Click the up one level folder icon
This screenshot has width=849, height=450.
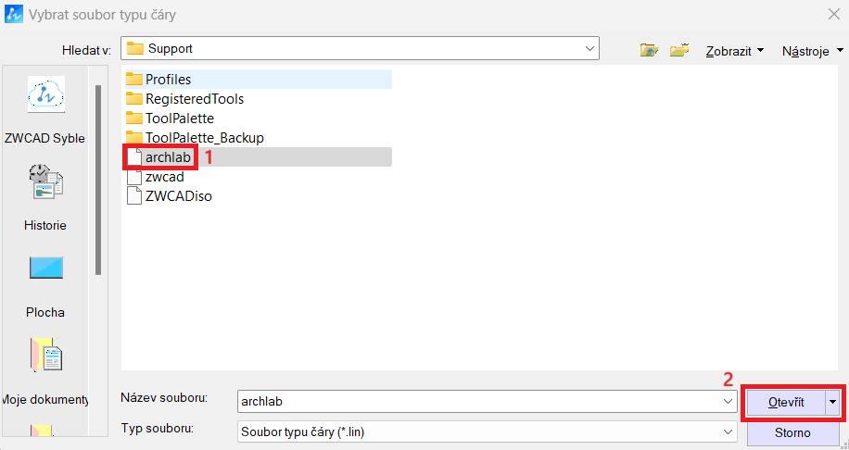649,50
